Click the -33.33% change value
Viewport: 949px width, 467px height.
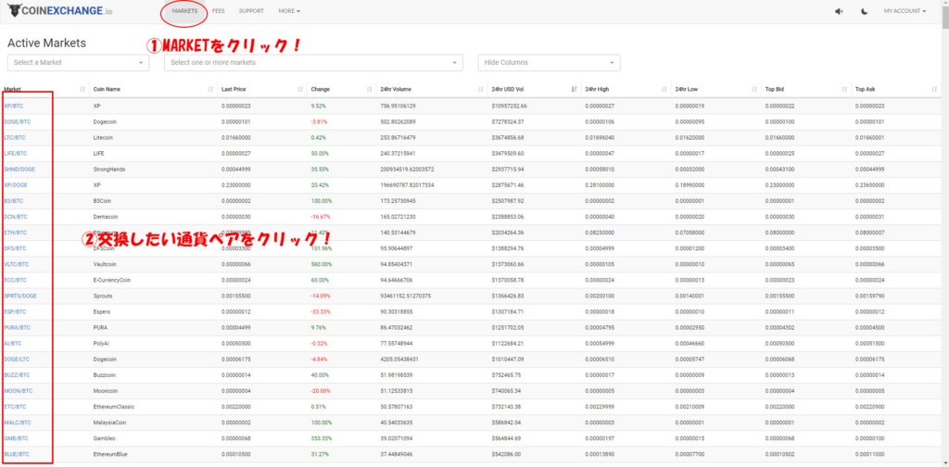click(322, 311)
